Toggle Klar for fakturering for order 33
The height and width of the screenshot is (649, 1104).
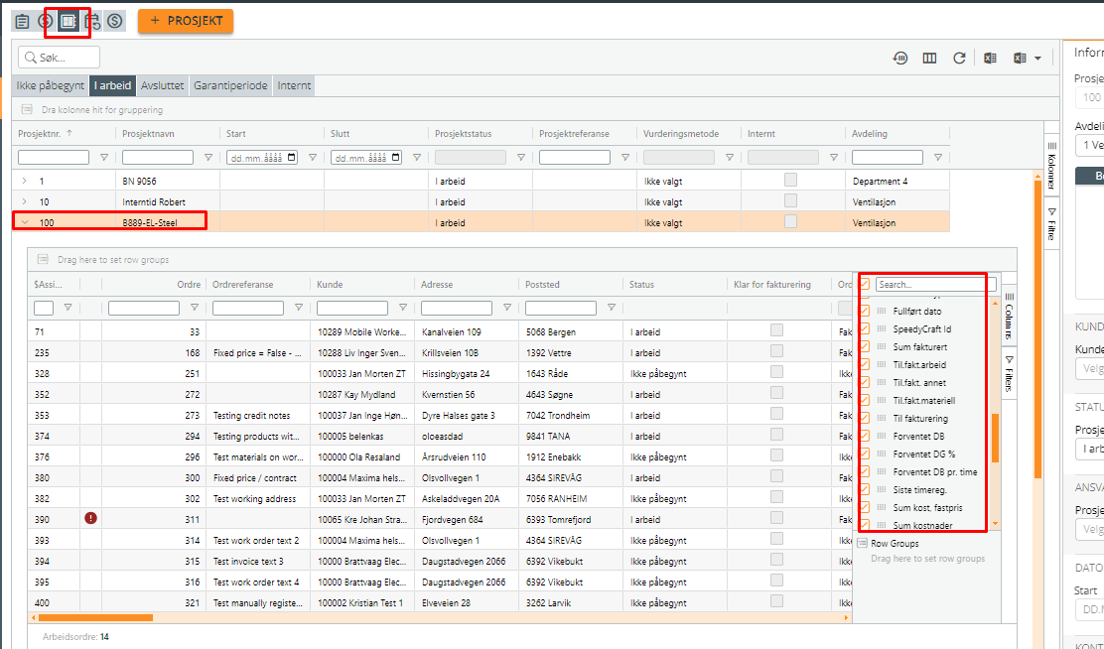tap(776, 330)
